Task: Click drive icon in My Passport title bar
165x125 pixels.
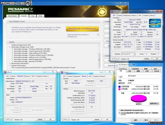Action: pyautogui.click(x=117, y=65)
